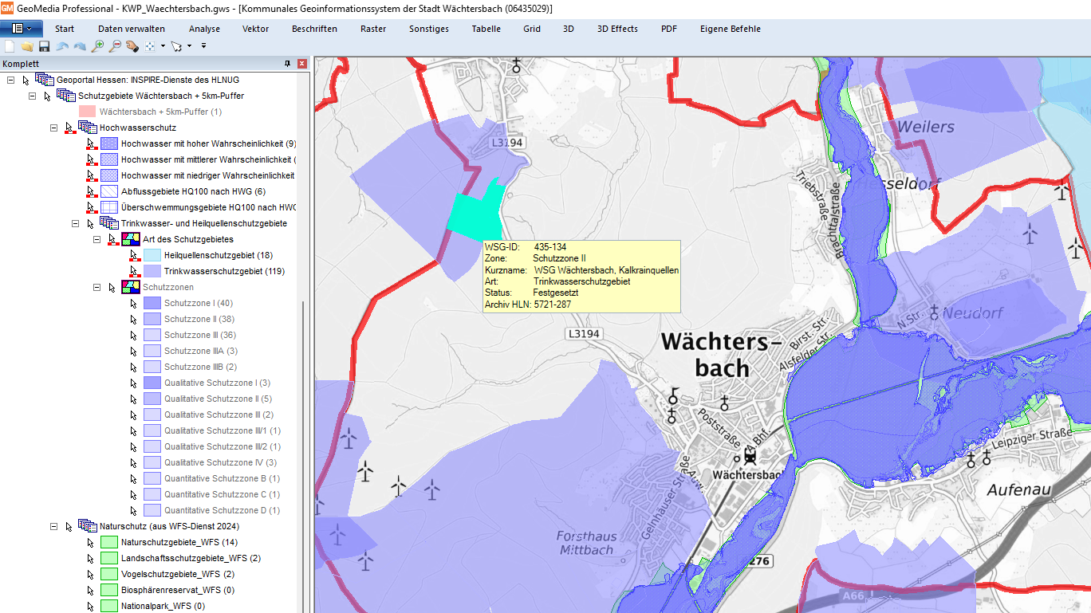Screen dimensions: 1091x613
Task: Click the Zoom In magnifier tool
Action: click(97, 46)
